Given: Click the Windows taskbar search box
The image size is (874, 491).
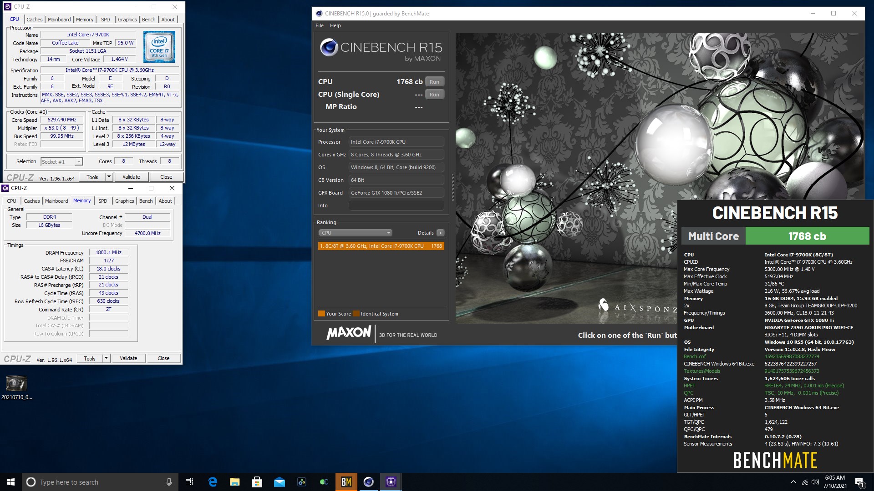Looking at the screenshot, I should (100, 482).
